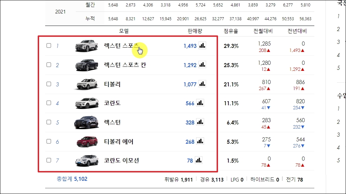
Task: Check the box for 렉스턴 스포츠 rank 1
Action: tap(49, 46)
